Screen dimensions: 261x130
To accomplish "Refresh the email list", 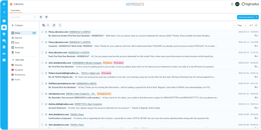I will 54,25.
